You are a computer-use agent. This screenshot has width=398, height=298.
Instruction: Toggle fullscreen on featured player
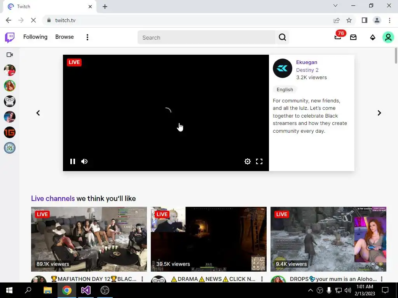[x=259, y=161]
